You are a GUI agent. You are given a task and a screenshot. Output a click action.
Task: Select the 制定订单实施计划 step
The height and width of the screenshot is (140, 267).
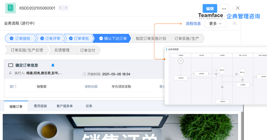(151, 38)
